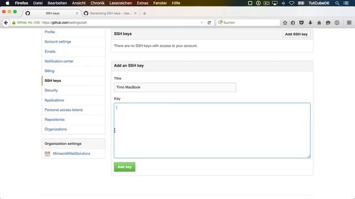The image size is (355, 199).
Task: Open the Ansicht menu
Action: pos(79,3)
